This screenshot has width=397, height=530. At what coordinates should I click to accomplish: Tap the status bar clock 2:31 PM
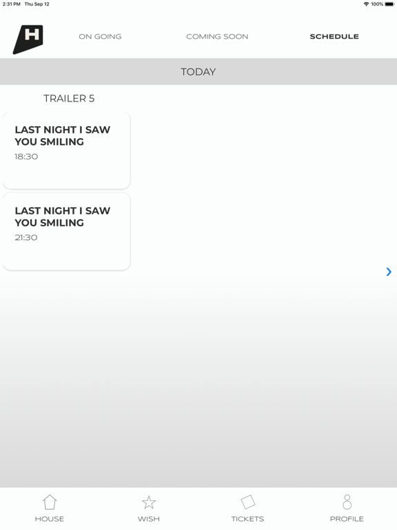[12, 4]
